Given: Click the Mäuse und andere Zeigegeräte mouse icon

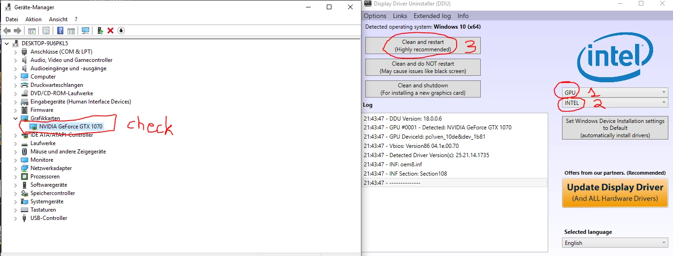Looking at the screenshot, I should tap(24, 152).
